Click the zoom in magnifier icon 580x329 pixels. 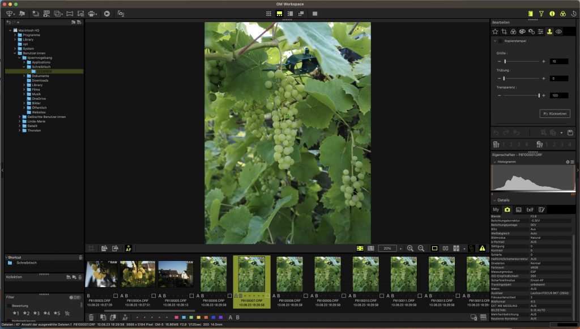[x=411, y=248]
